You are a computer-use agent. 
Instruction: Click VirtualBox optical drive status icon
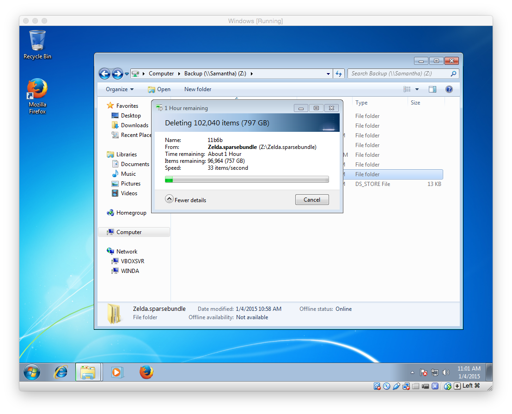pos(387,386)
